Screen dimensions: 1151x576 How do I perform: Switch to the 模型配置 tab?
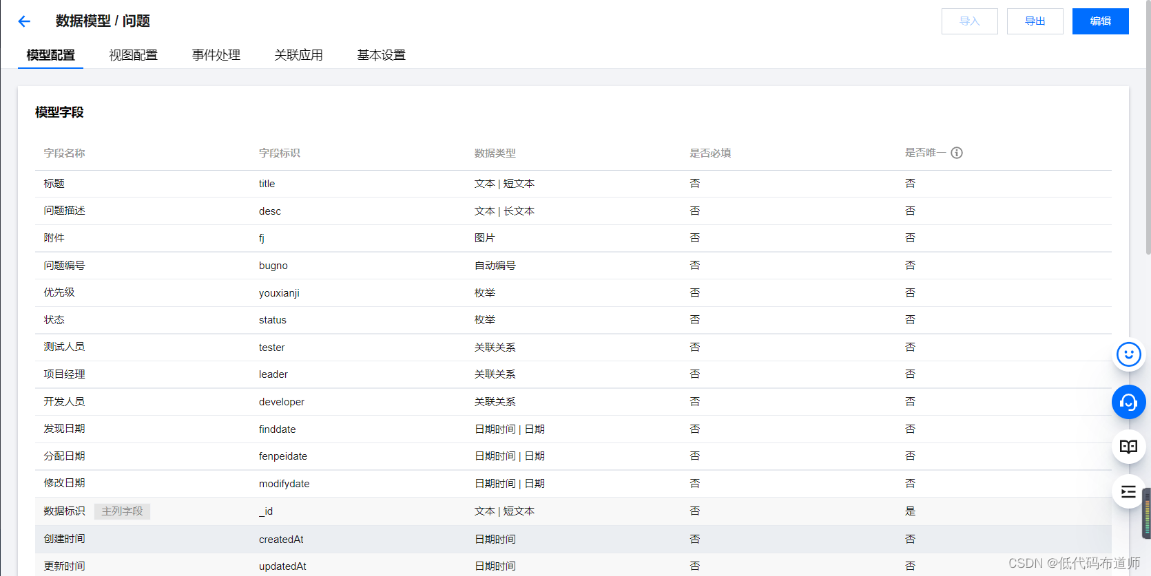tap(51, 55)
